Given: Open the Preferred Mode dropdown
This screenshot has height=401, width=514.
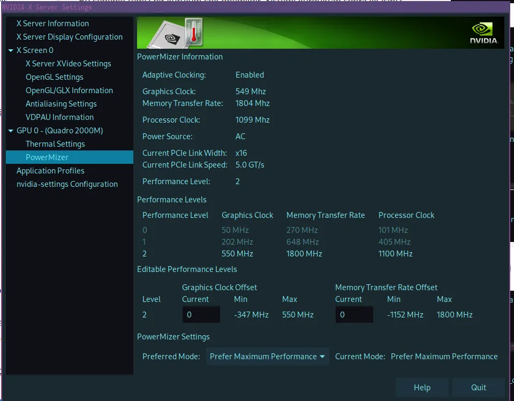Looking at the screenshot, I should tap(267, 357).
